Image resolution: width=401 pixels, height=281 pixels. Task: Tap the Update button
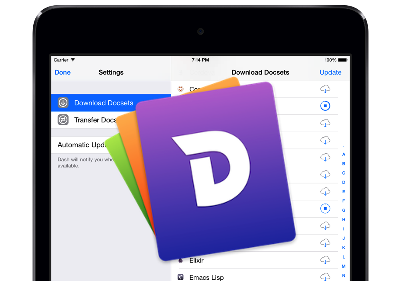pos(330,72)
